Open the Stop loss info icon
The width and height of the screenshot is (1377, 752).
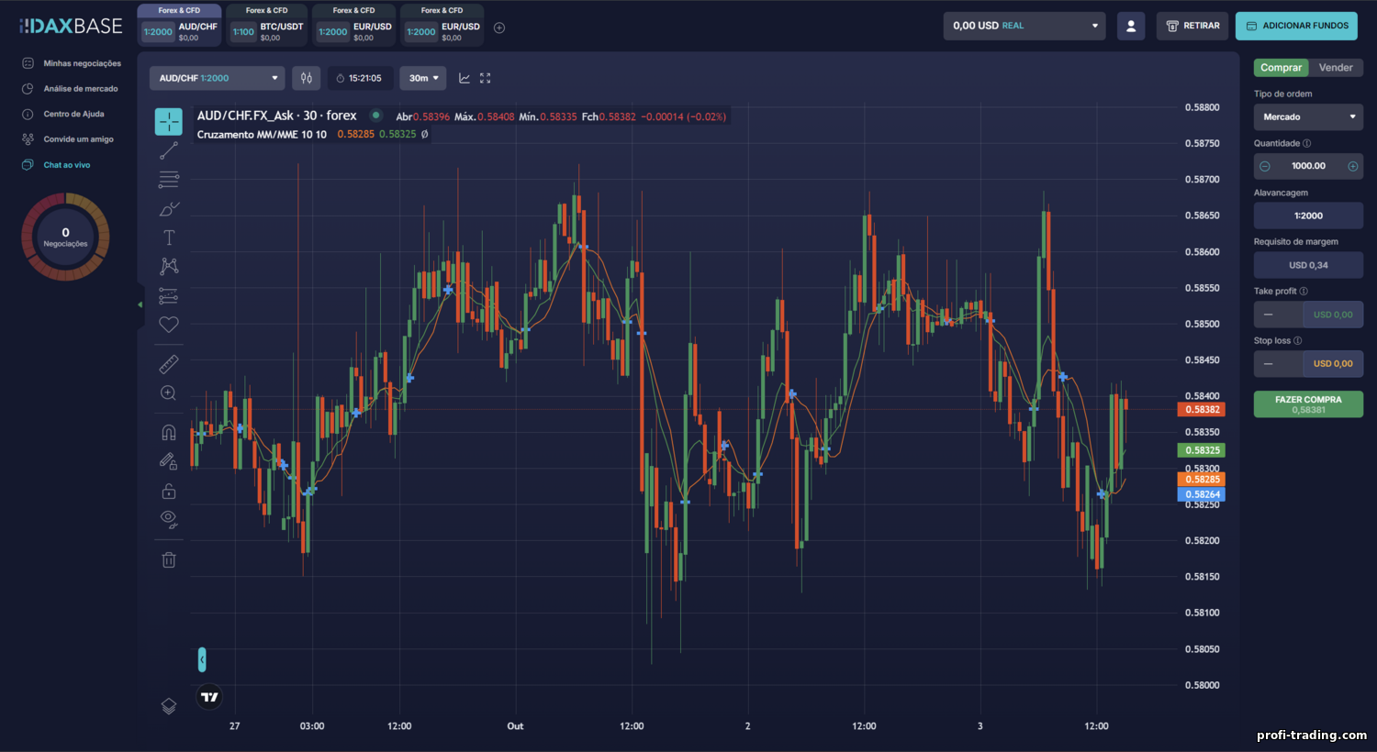point(1297,340)
